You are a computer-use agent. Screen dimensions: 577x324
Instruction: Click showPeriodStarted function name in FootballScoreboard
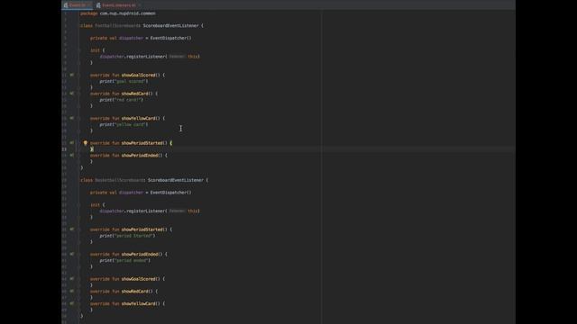tap(142, 143)
